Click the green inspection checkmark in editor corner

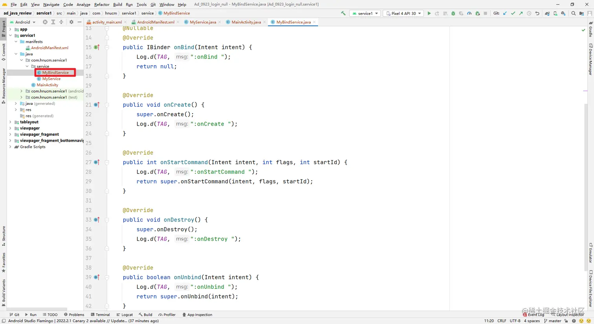point(583,30)
